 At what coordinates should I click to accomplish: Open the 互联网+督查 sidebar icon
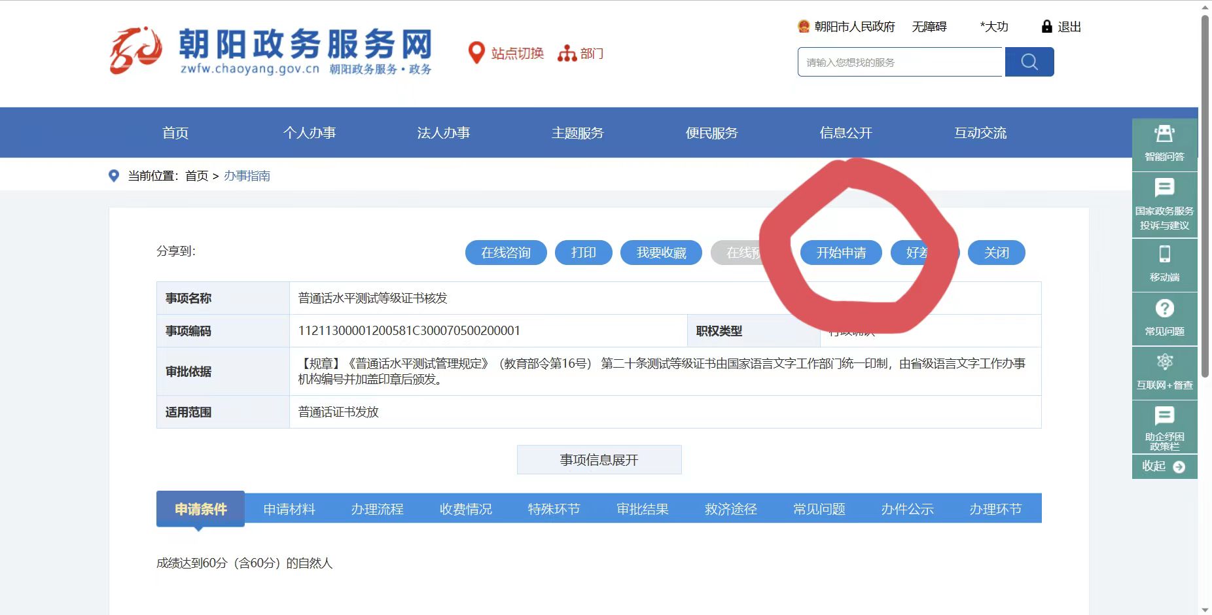coord(1164,362)
